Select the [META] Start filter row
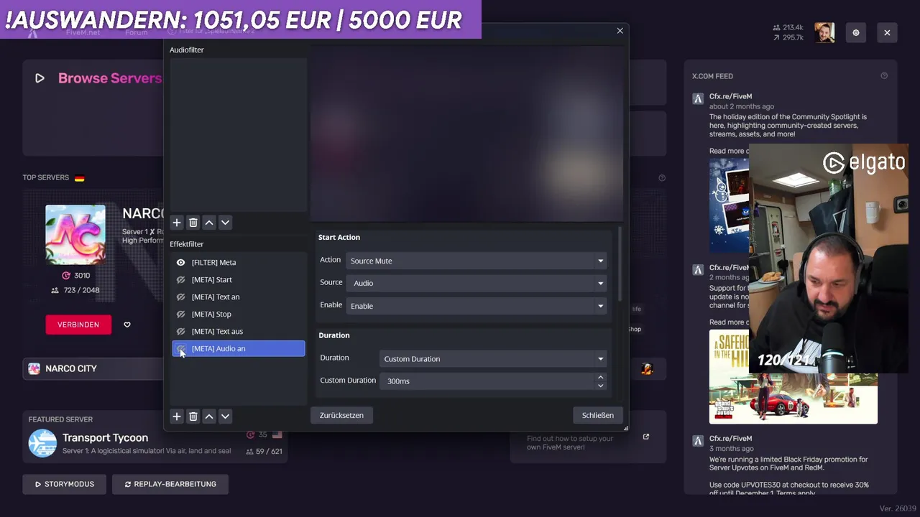Image resolution: width=920 pixels, height=517 pixels. click(x=239, y=280)
